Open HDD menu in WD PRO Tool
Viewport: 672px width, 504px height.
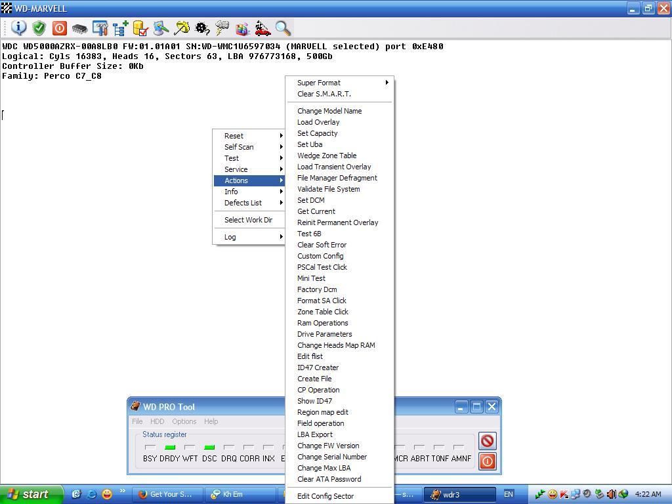coord(157,421)
